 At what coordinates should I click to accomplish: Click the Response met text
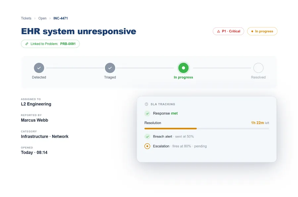tap(165, 113)
